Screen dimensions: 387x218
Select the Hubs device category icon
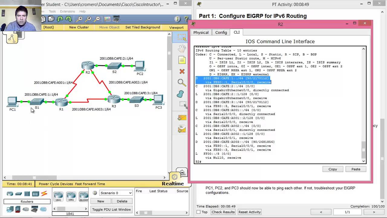pyautogui.click(x=27, y=194)
